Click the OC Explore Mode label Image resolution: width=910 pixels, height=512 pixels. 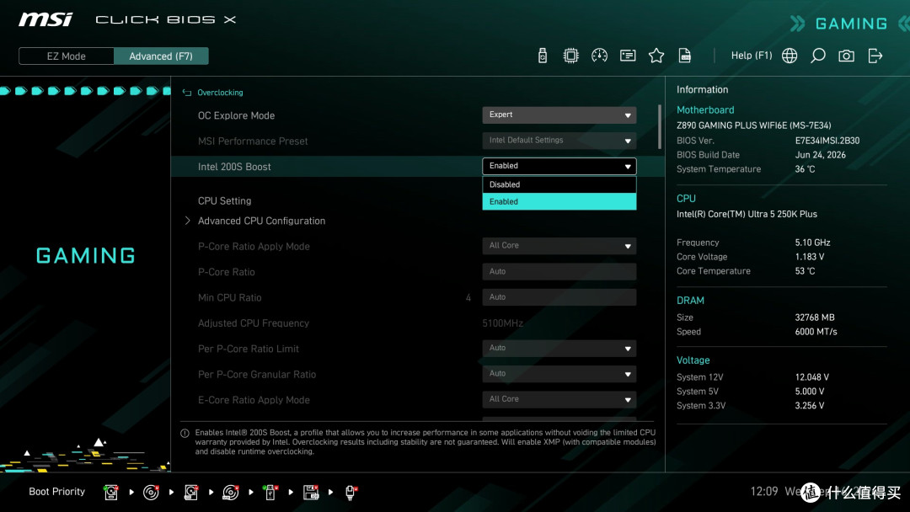[236, 116]
